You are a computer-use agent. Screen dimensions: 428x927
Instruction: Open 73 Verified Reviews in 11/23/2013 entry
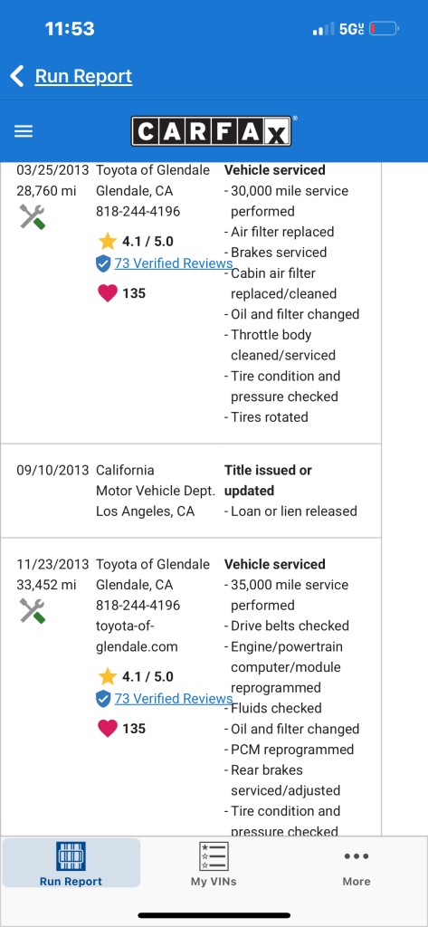173,698
